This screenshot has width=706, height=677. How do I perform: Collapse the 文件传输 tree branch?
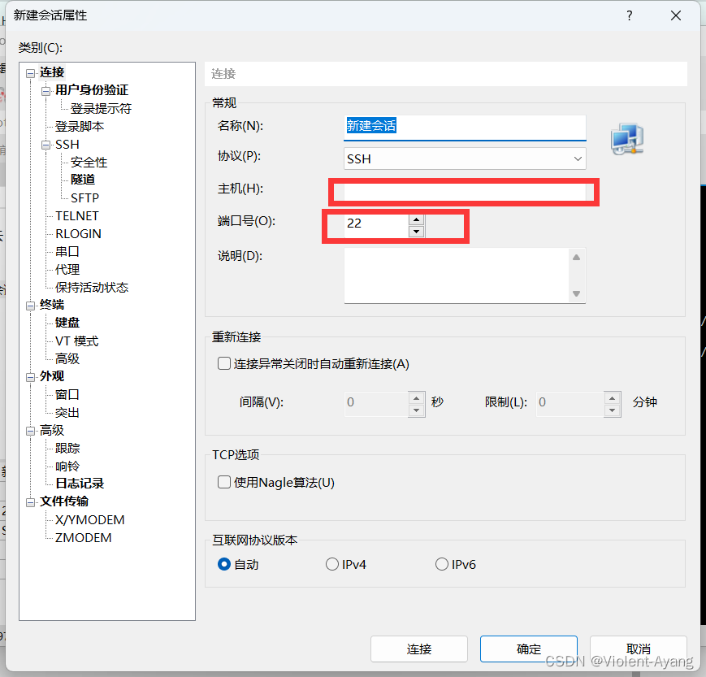click(x=30, y=501)
